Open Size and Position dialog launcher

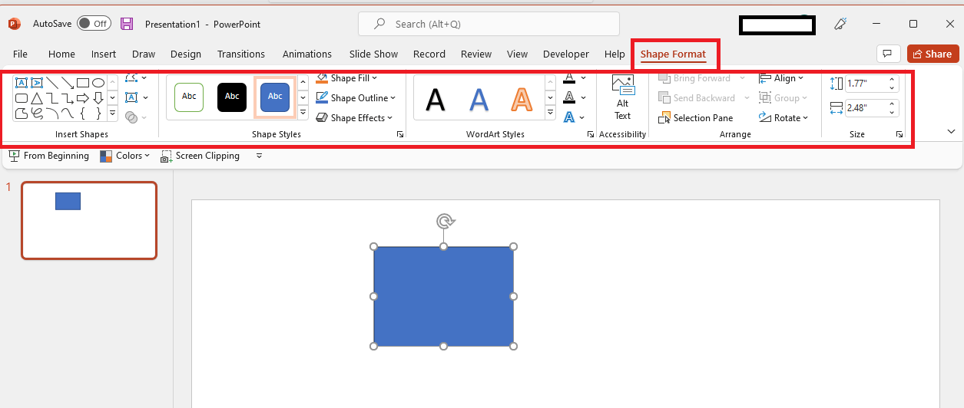pos(899,134)
